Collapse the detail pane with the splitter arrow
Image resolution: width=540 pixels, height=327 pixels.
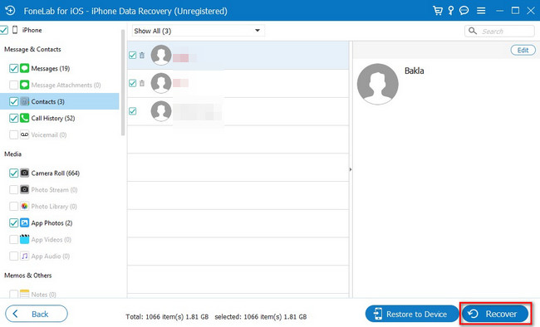coord(351,169)
